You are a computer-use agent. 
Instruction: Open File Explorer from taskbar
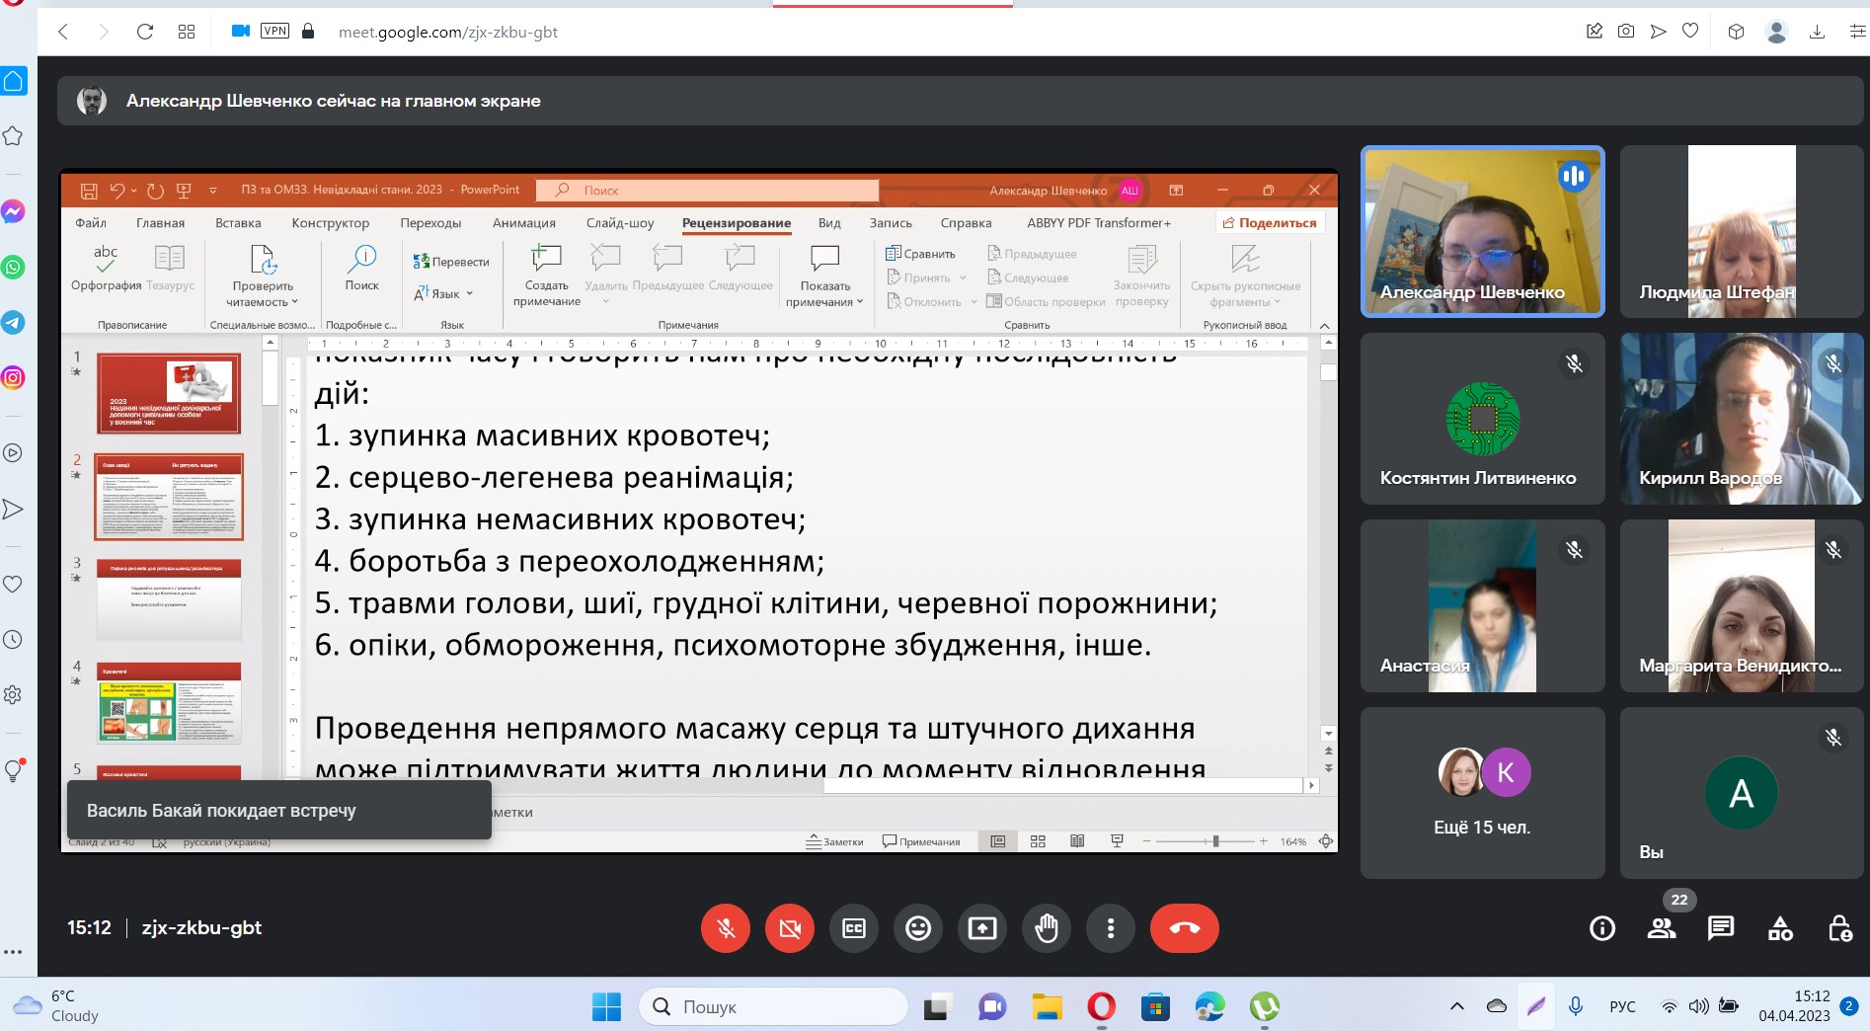click(x=1047, y=1006)
